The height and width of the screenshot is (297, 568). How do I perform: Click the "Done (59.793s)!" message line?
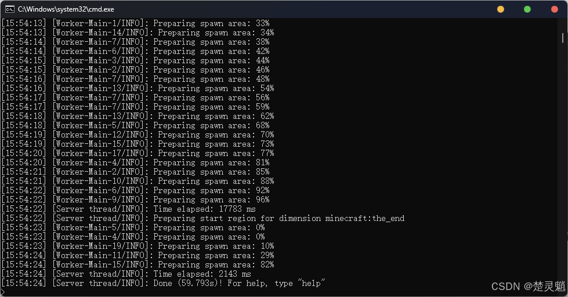164,283
